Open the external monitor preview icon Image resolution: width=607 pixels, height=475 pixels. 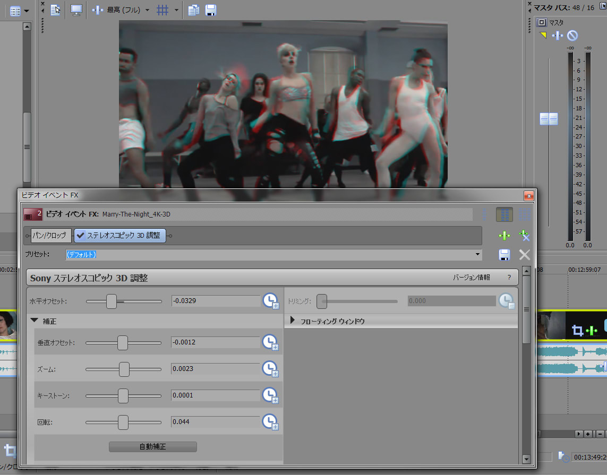tap(76, 10)
